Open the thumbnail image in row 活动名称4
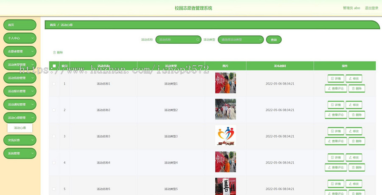Screen dimensions: 382x195 [225, 162]
